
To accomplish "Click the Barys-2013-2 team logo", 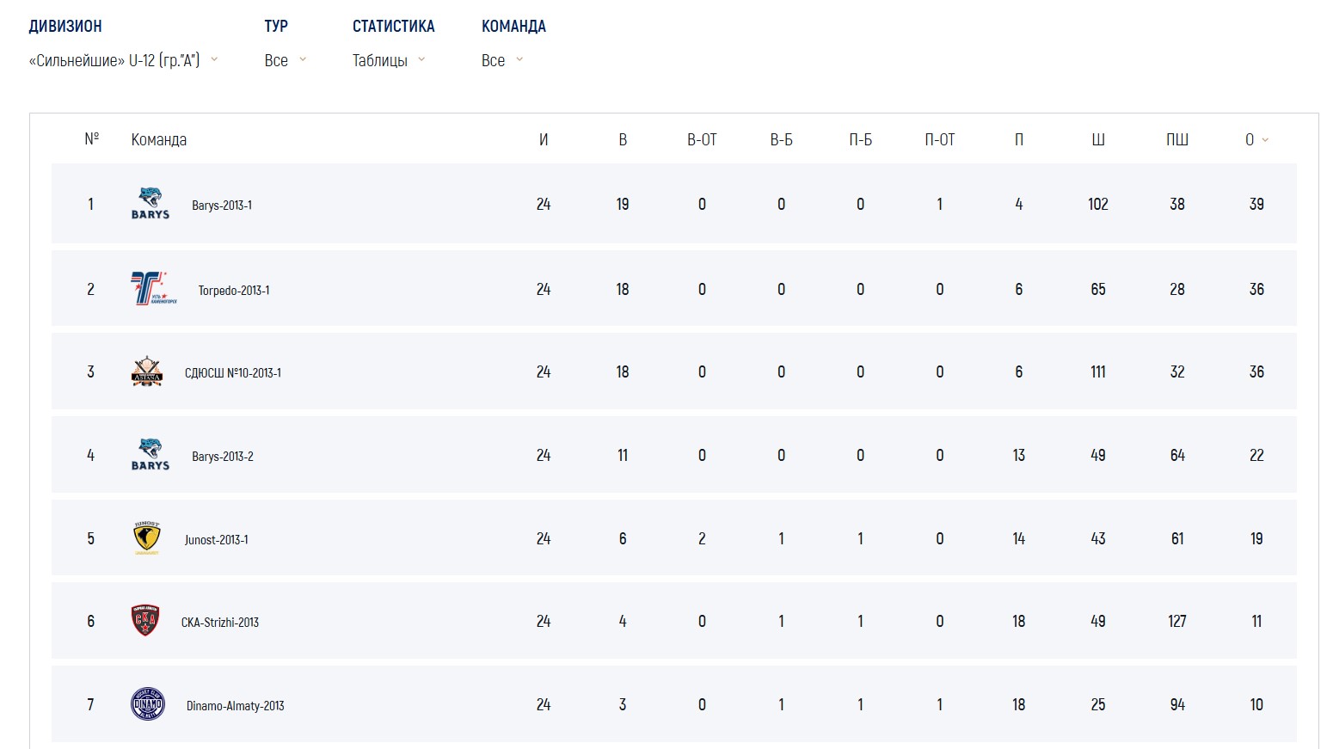I will point(151,454).
